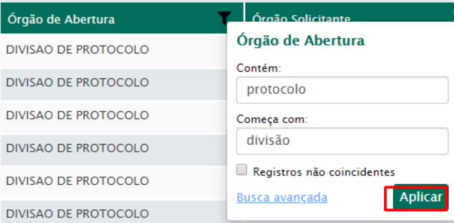
Task: Open the Órgão de Abertura filter funnel icon
Action: [x=224, y=17]
